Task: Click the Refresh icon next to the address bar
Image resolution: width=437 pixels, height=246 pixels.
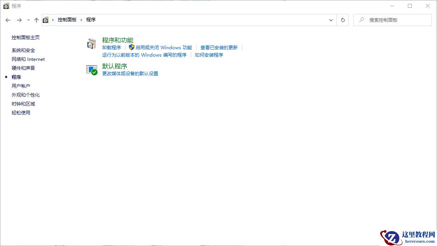Action: 343,20
